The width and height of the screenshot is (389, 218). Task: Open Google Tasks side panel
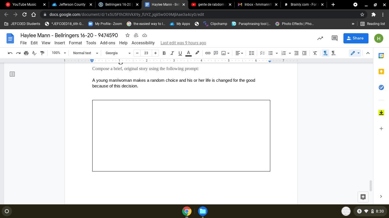click(x=381, y=87)
